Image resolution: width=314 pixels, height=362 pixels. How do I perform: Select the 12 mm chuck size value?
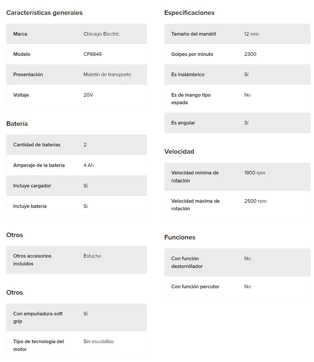click(251, 34)
